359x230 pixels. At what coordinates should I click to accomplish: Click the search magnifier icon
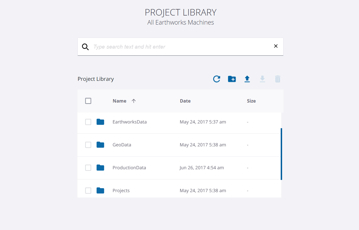[85, 47]
